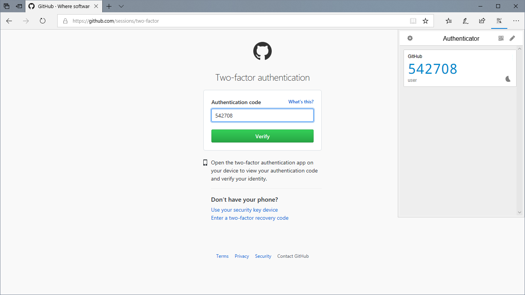Open a new tab

109,6
